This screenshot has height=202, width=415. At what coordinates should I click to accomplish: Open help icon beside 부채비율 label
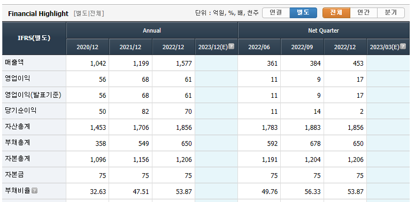click(34, 191)
